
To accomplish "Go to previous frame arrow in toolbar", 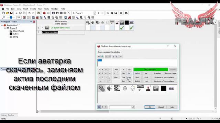I will 98,13.
